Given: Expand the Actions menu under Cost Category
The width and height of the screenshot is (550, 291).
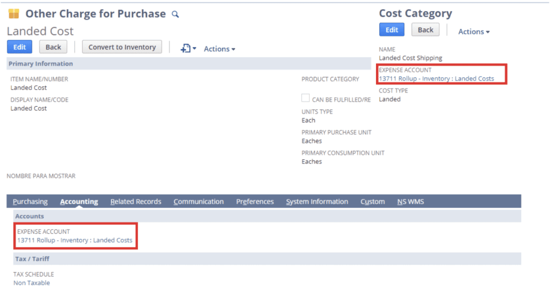Looking at the screenshot, I should pyautogui.click(x=473, y=32).
